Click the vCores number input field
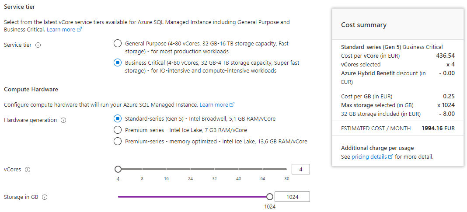The height and width of the screenshot is (212, 467). pos(300,169)
